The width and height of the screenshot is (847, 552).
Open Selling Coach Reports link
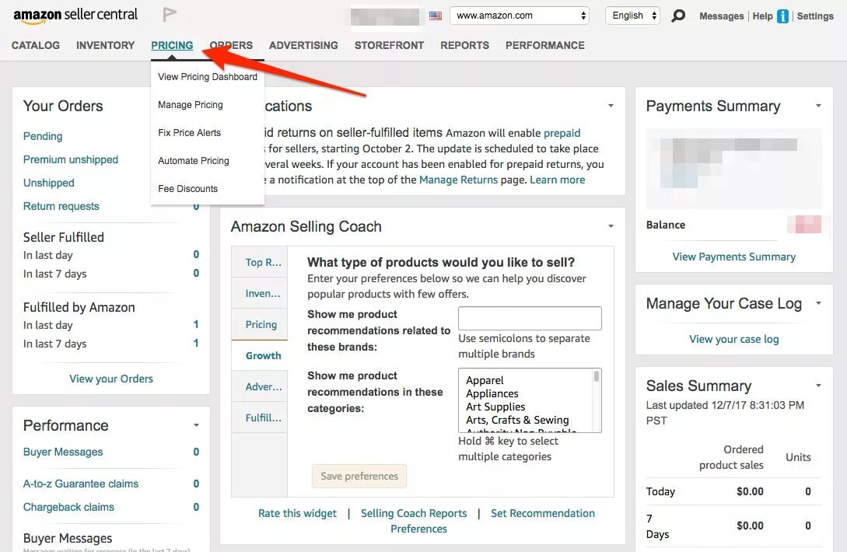[414, 513]
